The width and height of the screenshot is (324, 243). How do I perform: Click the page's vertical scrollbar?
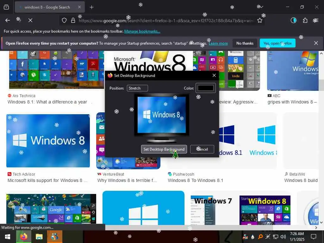point(321,138)
